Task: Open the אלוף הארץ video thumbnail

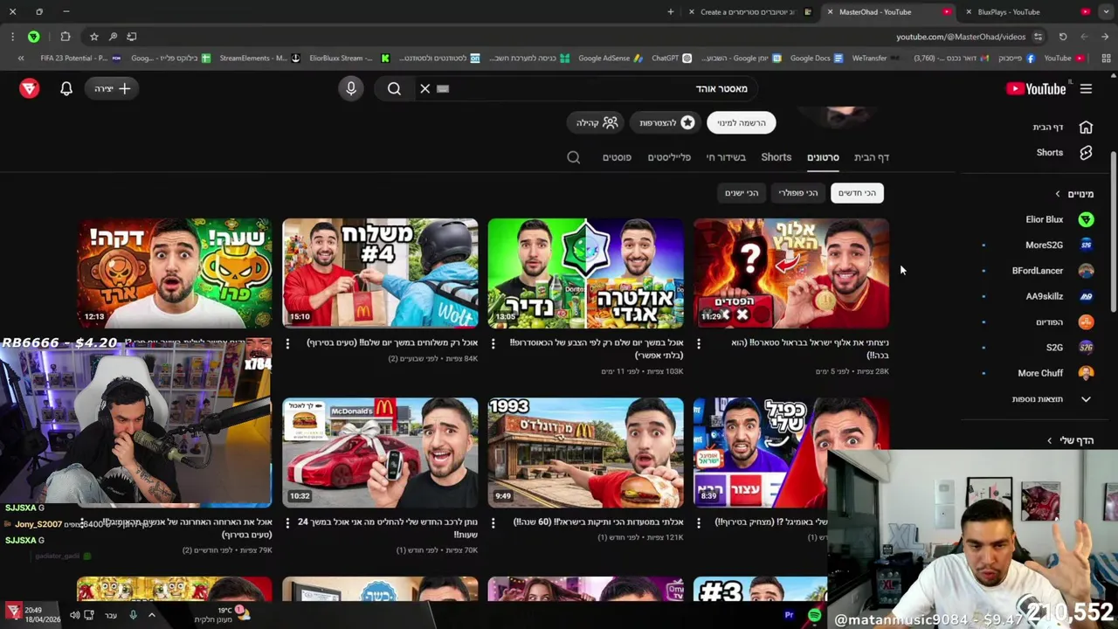Action: click(791, 273)
